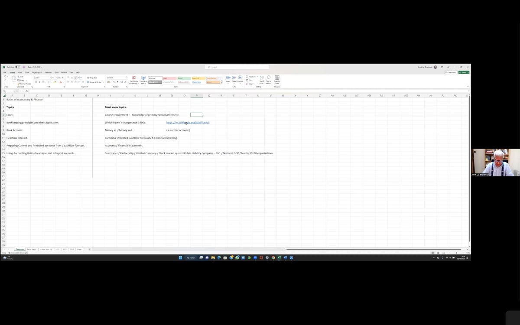Click the Excel search box
This screenshot has height=325, width=520.
(237, 67)
